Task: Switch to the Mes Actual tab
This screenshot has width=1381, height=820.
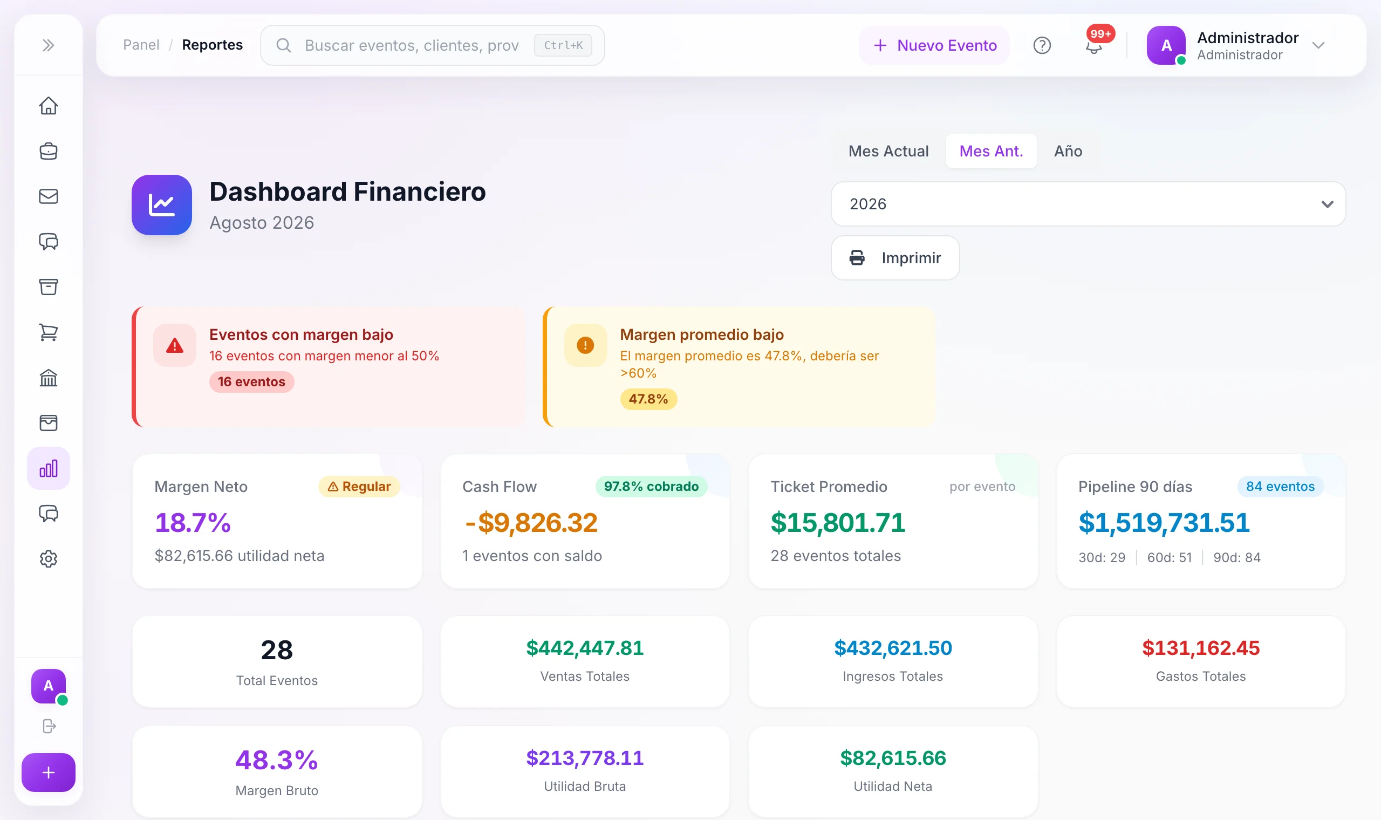Action: [x=888, y=151]
